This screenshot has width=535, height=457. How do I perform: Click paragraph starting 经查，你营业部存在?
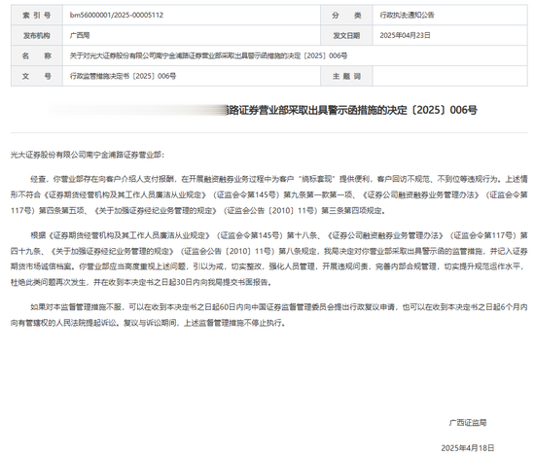click(x=268, y=194)
